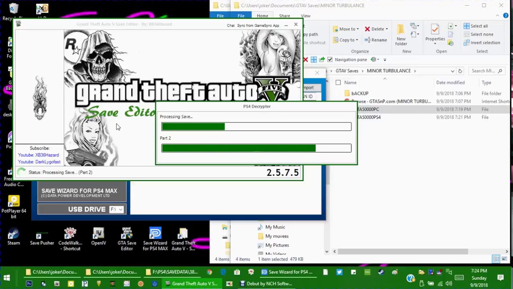Open Save Pusher desktop shortcut
Image resolution: width=513 pixels, height=289 pixels.
(x=42, y=237)
